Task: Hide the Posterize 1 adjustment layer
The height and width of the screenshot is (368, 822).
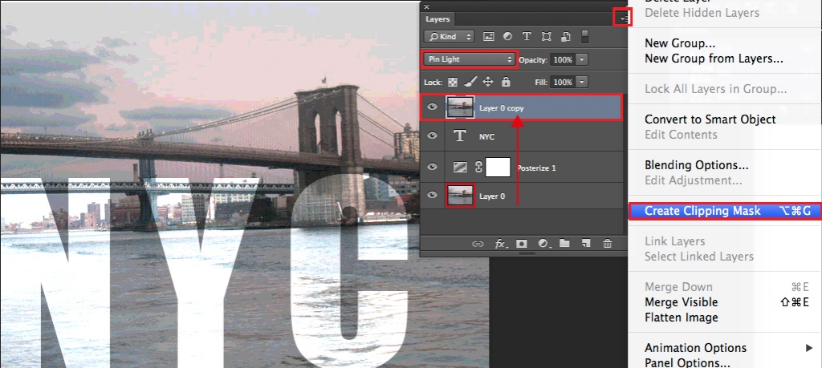Action: click(433, 167)
